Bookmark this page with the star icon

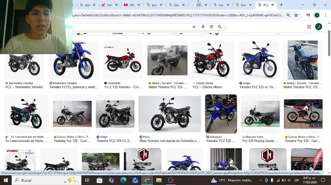(x=296, y=15)
